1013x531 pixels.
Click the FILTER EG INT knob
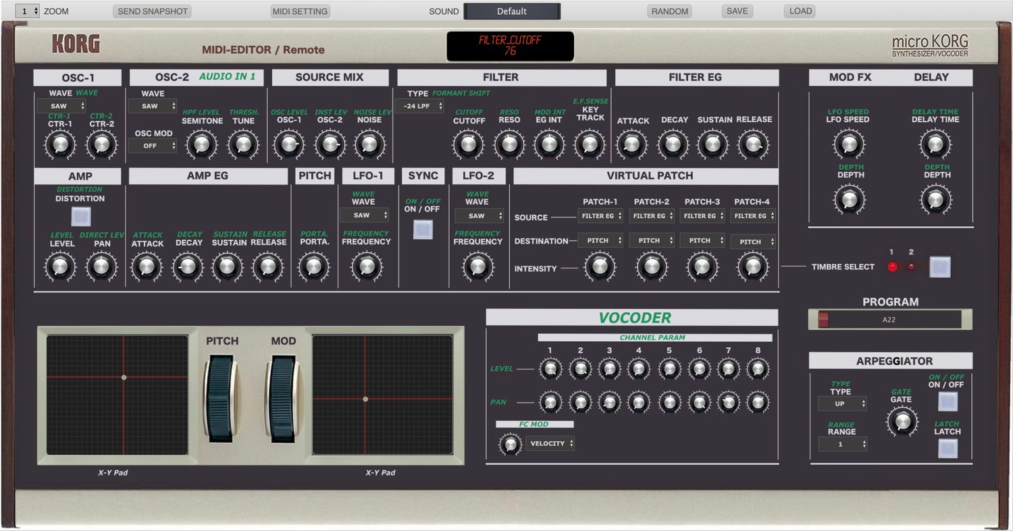(550, 144)
